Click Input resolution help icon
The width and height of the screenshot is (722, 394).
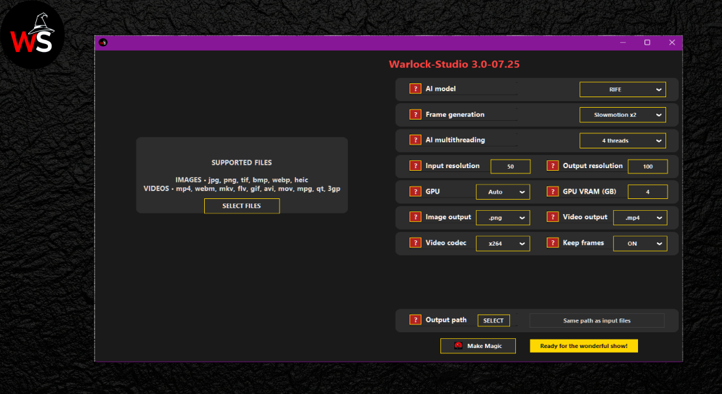coord(415,166)
